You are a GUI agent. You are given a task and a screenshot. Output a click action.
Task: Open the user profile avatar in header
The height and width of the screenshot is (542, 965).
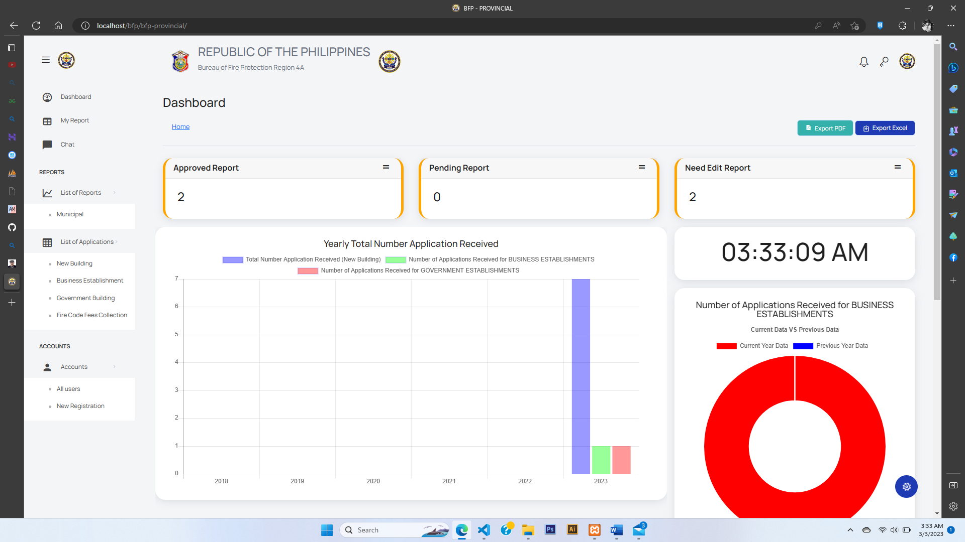907,61
